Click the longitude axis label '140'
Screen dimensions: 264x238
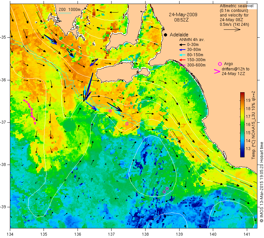click(213, 234)
